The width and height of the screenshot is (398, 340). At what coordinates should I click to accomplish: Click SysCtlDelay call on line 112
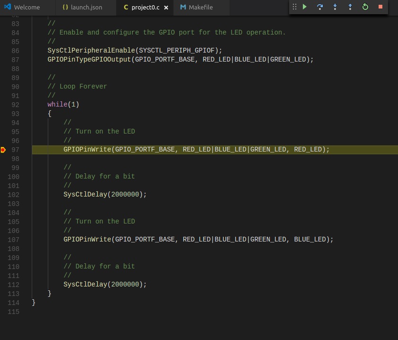coord(105,285)
